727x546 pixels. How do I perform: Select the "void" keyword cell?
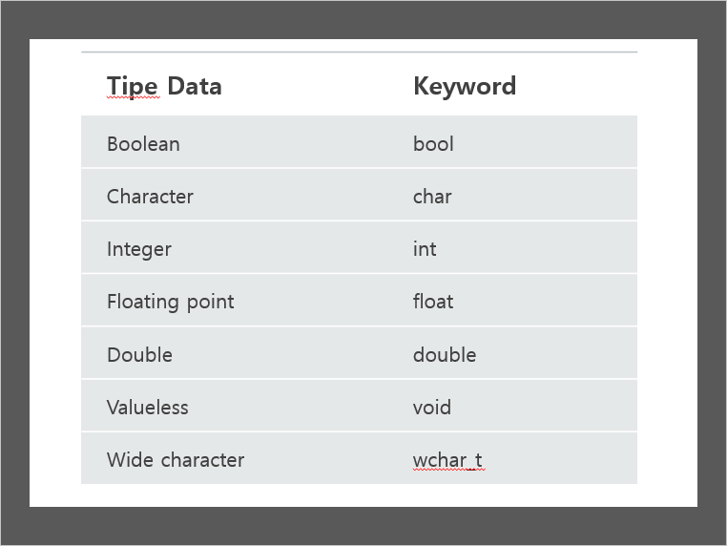(432, 408)
